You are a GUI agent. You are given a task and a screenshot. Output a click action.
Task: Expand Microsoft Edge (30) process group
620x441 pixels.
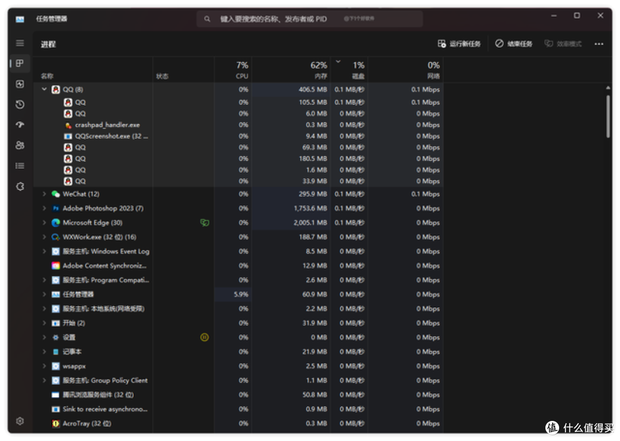tap(44, 223)
